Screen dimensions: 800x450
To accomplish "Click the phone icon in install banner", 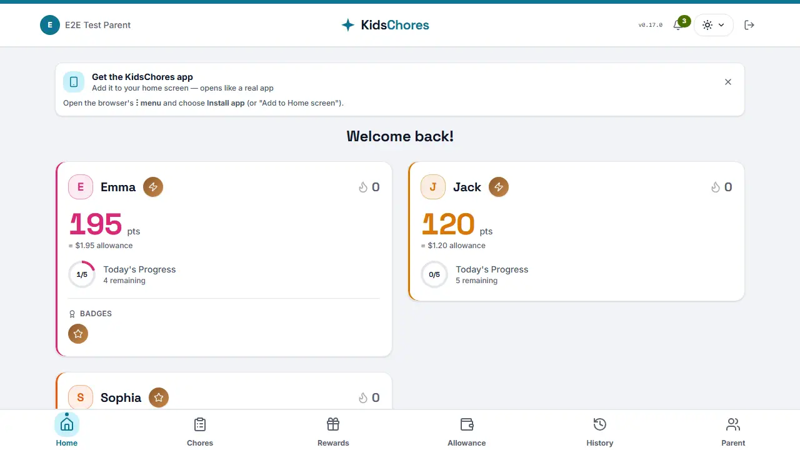I will (74, 82).
